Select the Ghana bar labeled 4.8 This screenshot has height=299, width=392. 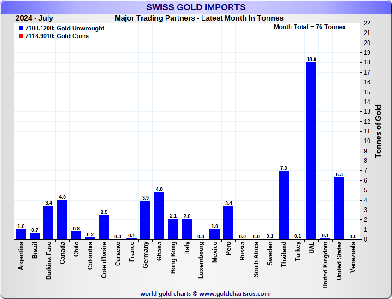tap(159, 215)
